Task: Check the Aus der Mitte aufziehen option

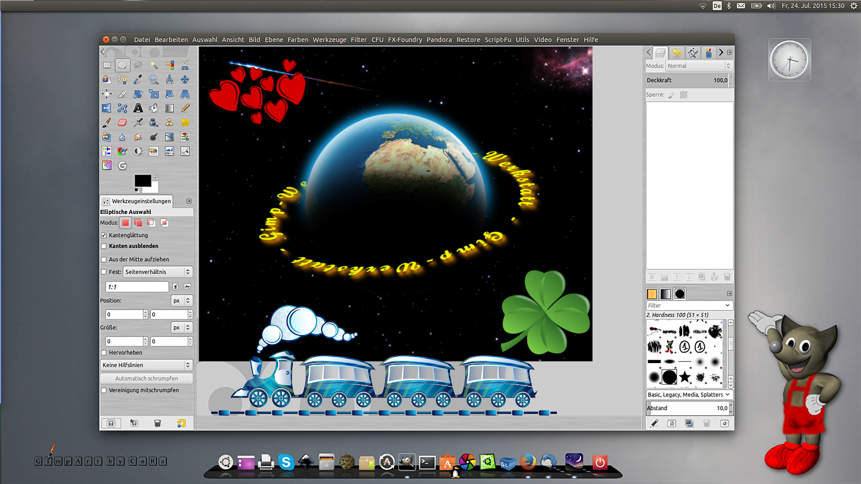Action: tap(104, 260)
